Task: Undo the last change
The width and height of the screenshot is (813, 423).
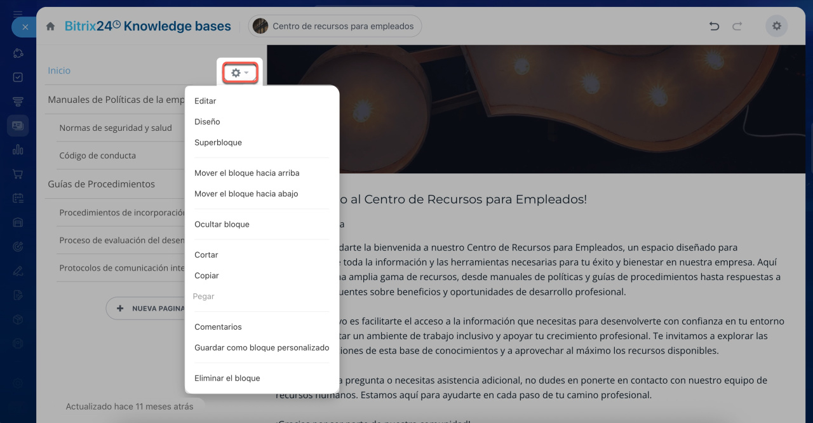Action: 714,27
